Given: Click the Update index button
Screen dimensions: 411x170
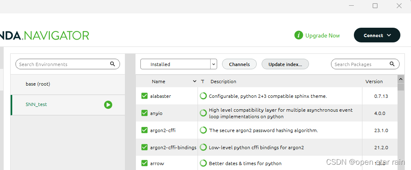Looking at the screenshot, I should (x=285, y=64).
